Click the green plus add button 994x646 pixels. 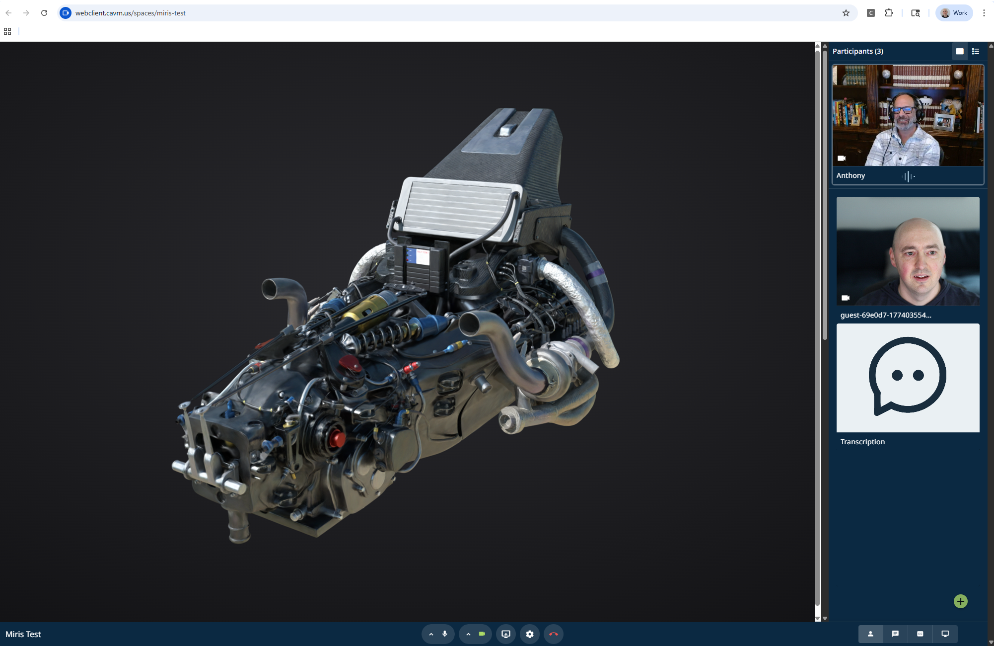click(960, 601)
